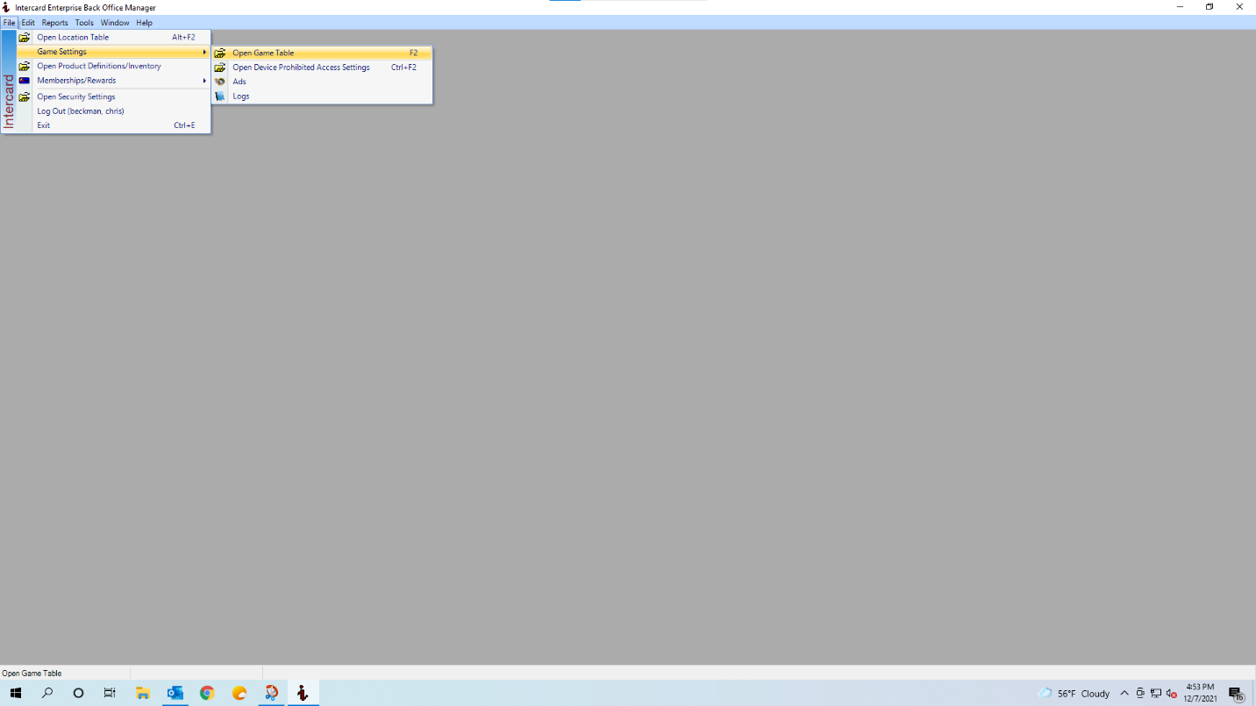
Task: Click card icon beside Memberships/Rewards
Action: point(25,81)
